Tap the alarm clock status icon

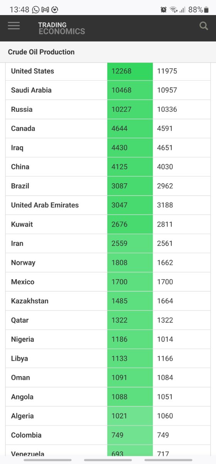click(x=164, y=10)
